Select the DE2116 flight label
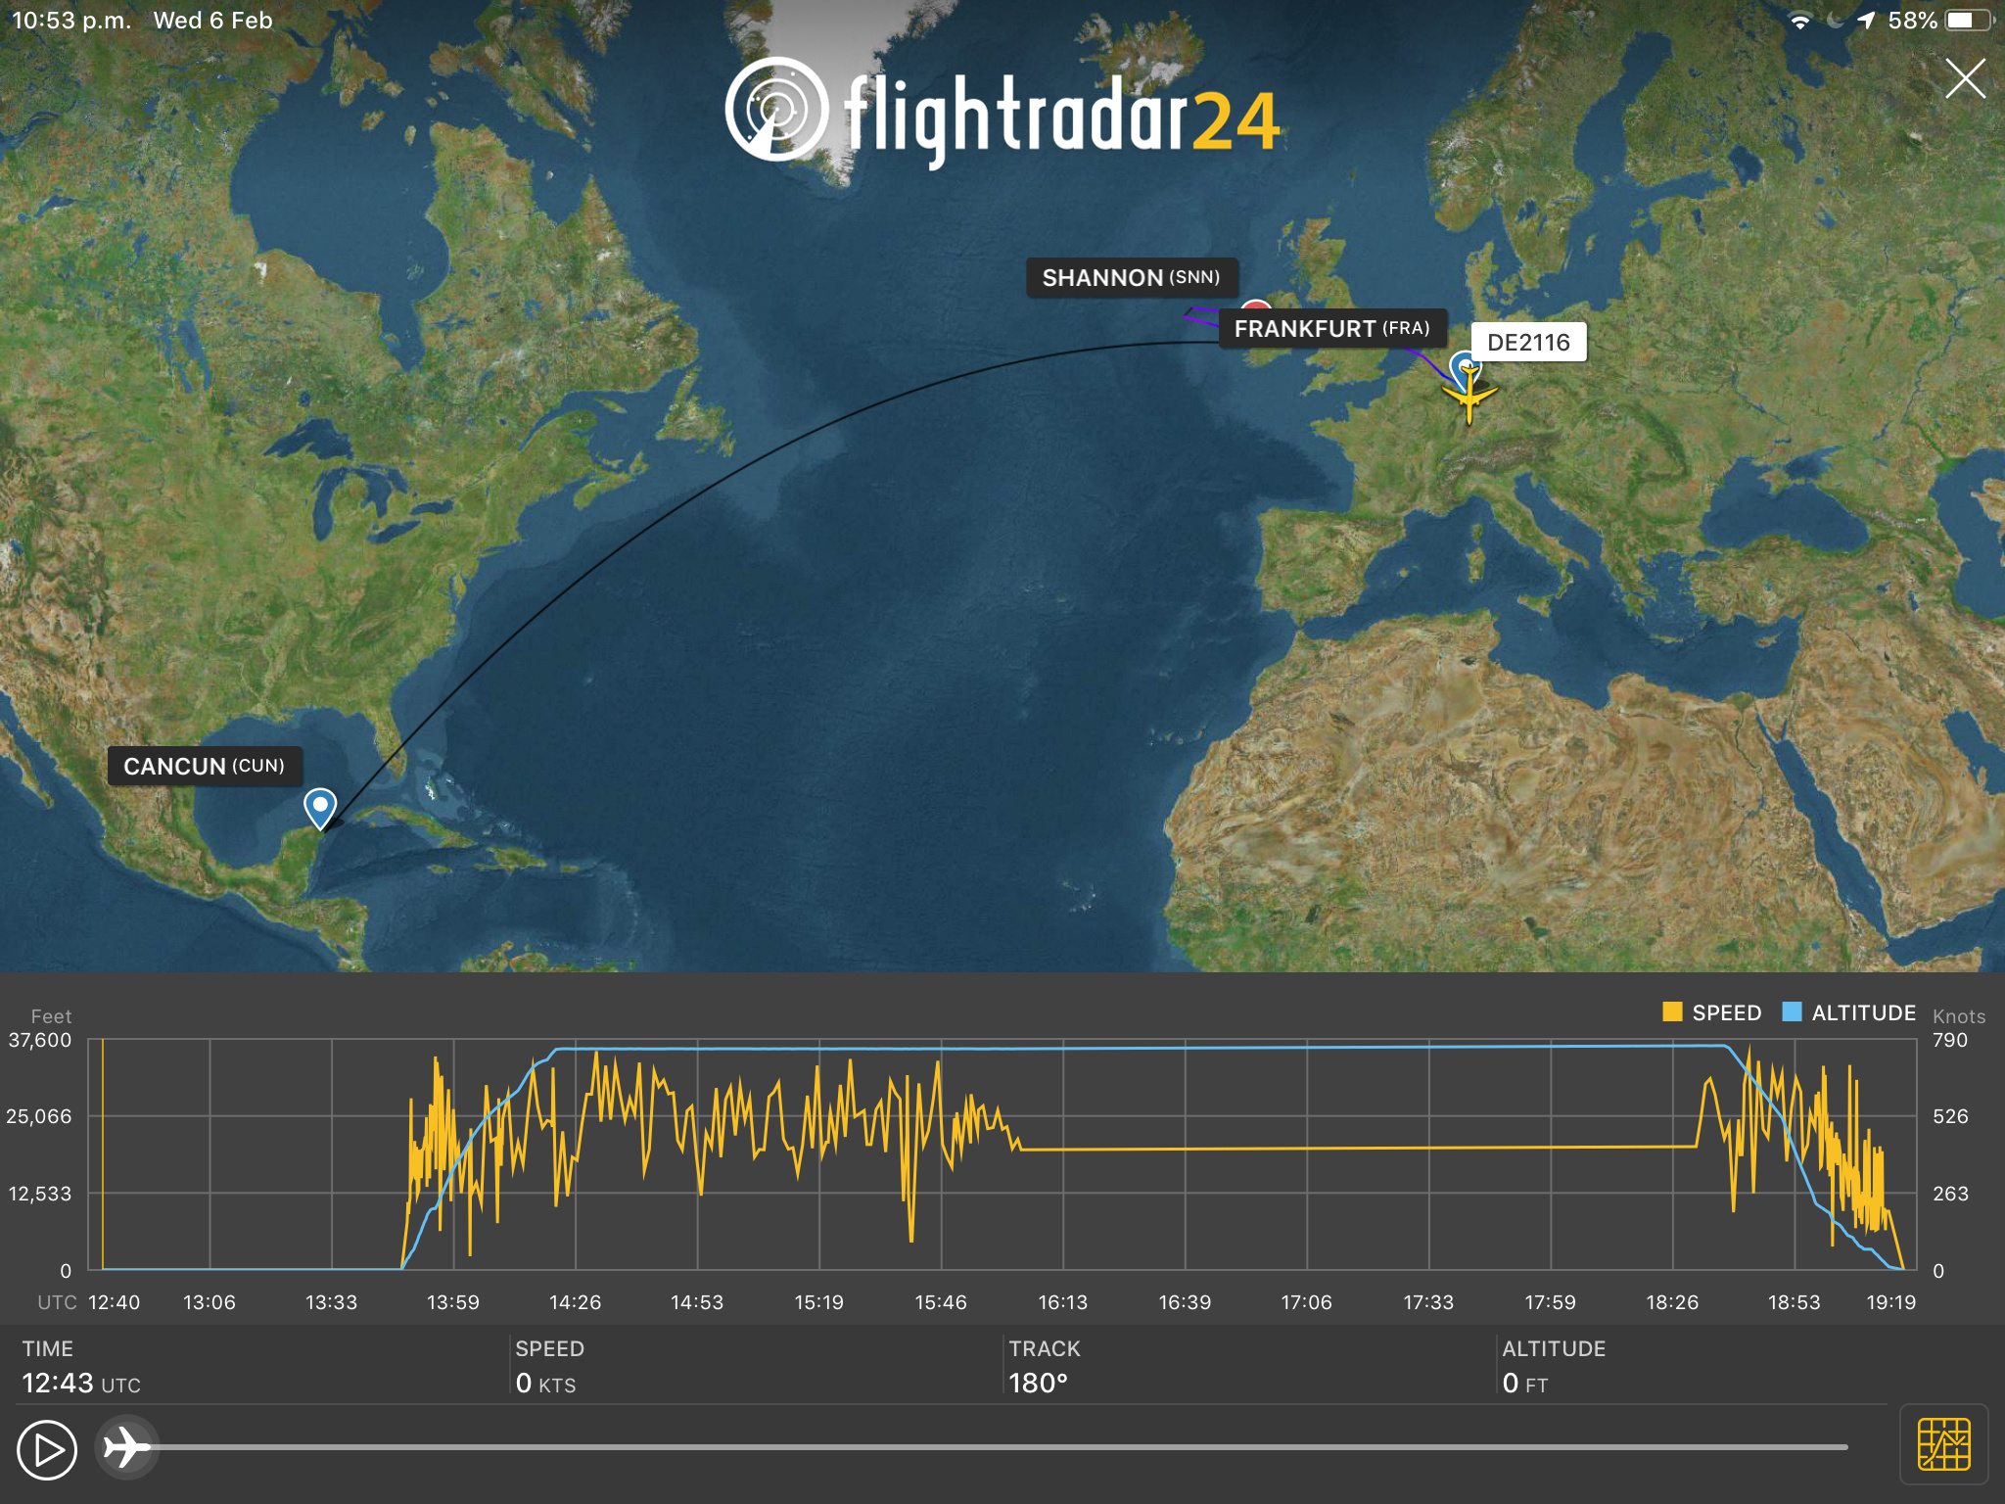The height and width of the screenshot is (1504, 2005). [x=1527, y=343]
